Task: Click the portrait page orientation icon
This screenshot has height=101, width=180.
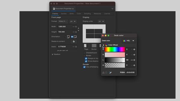Action: (x=68, y=37)
